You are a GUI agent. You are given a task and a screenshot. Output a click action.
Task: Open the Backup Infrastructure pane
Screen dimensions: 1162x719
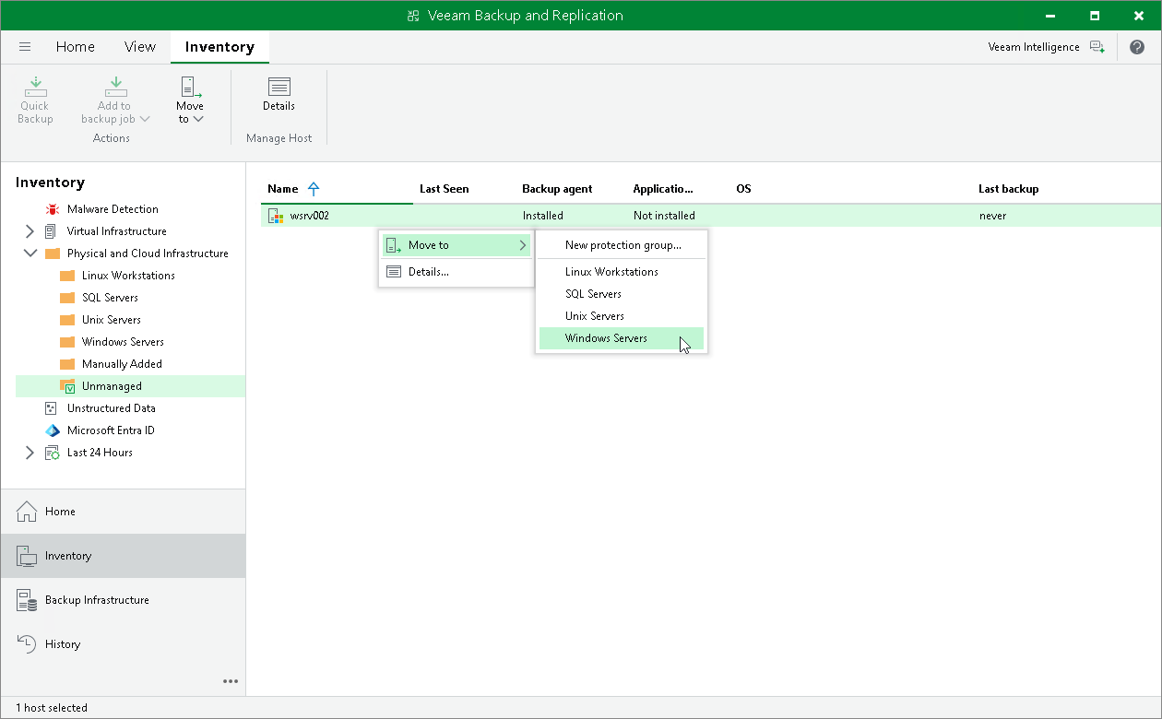pos(123,600)
